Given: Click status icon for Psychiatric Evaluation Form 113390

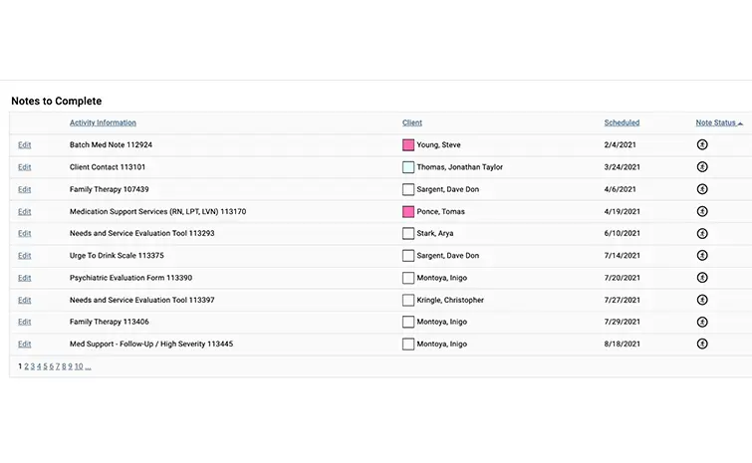Looking at the screenshot, I should (x=701, y=278).
